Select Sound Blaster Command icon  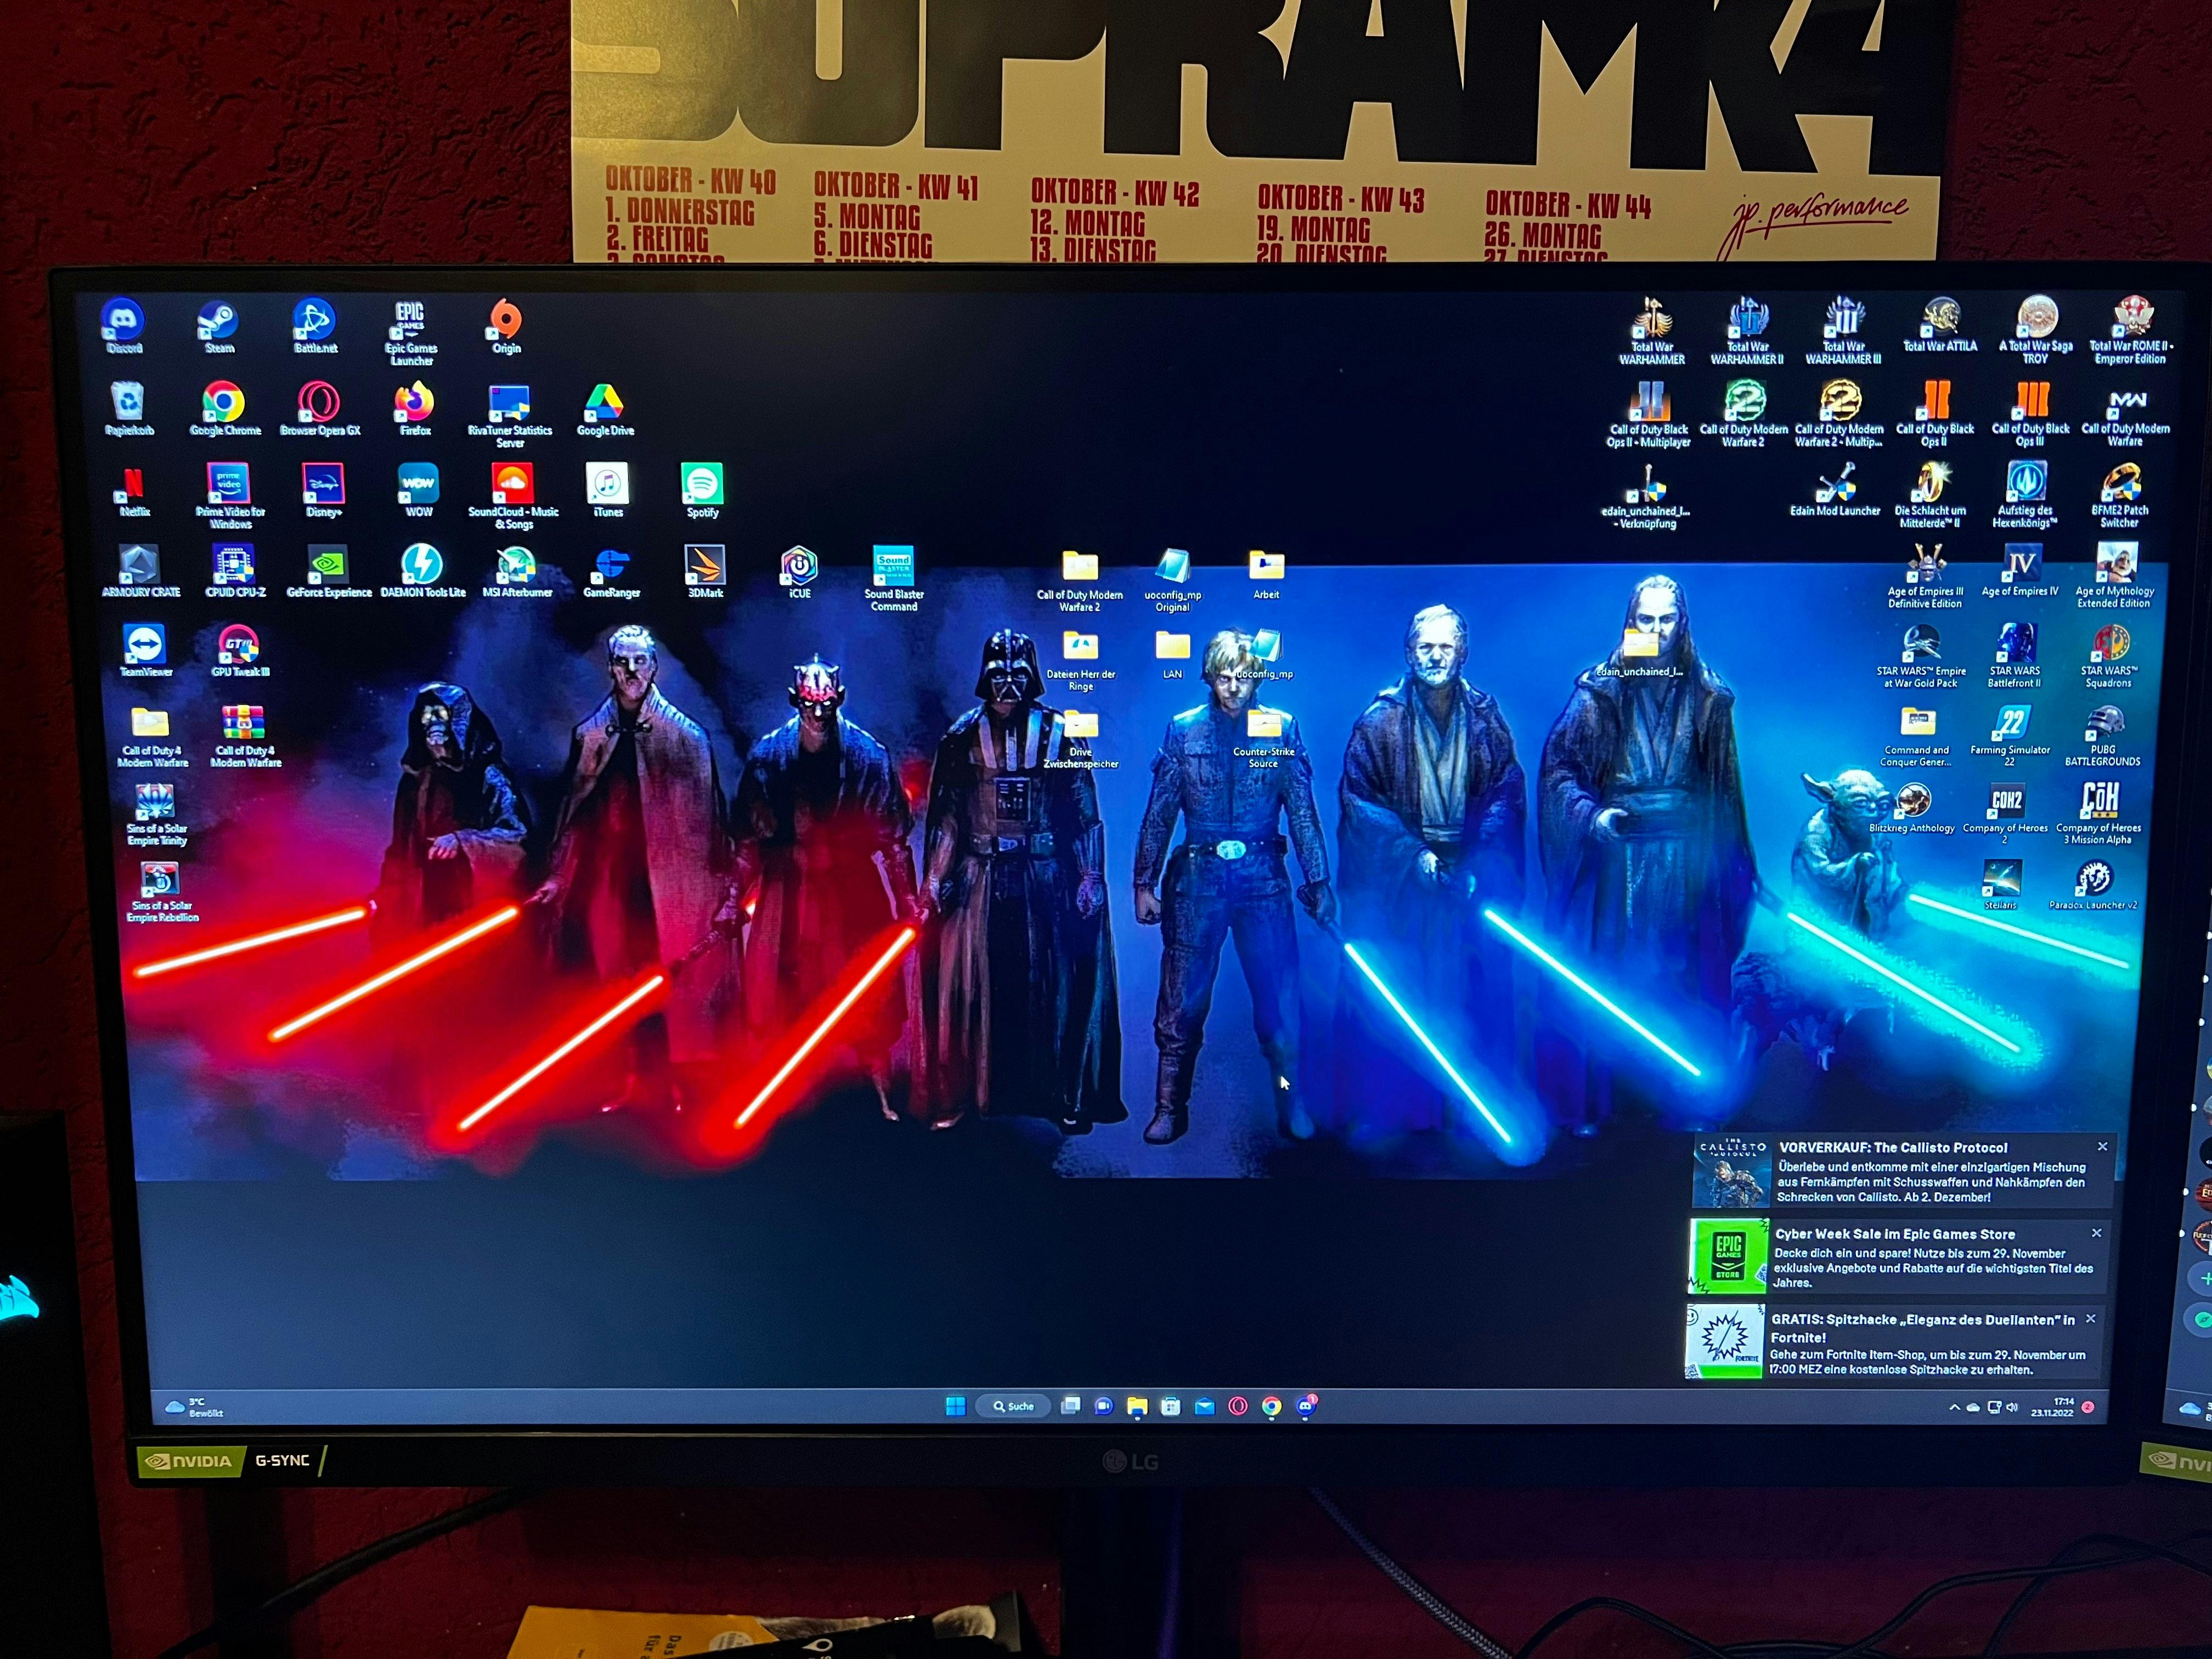pos(894,579)
